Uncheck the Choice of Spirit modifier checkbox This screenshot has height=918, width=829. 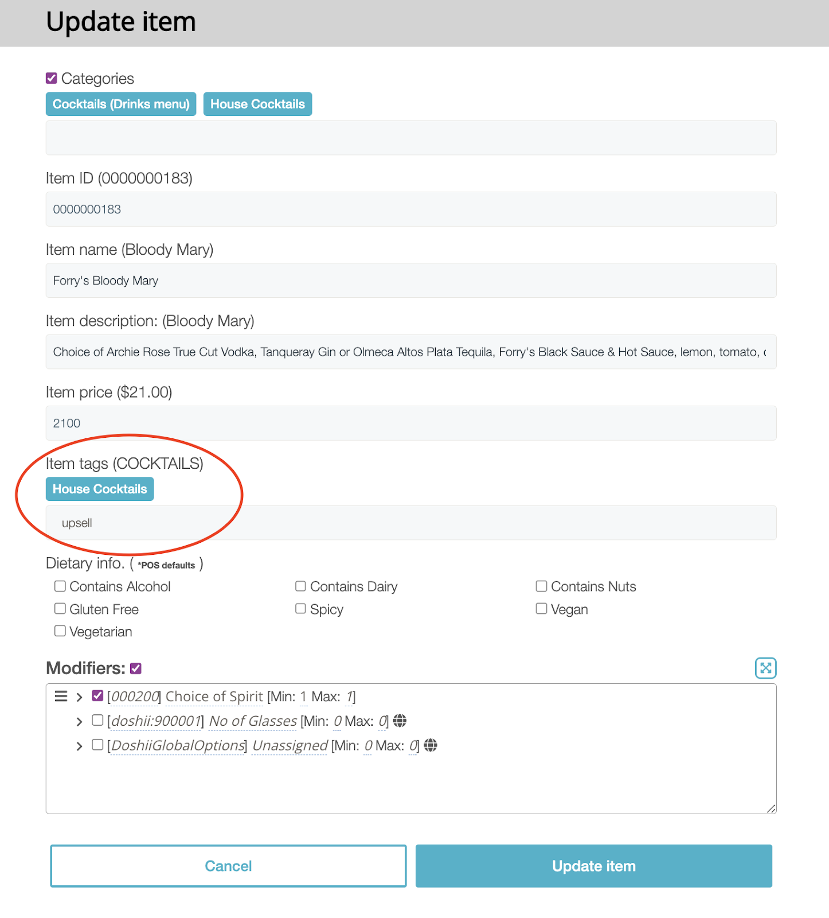[97, 695]
